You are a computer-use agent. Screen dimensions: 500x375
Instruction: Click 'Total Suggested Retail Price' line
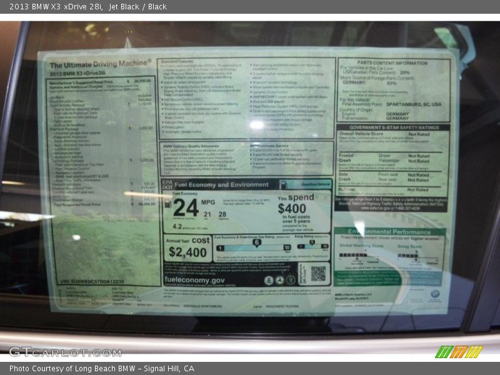[x=77, y=204]
